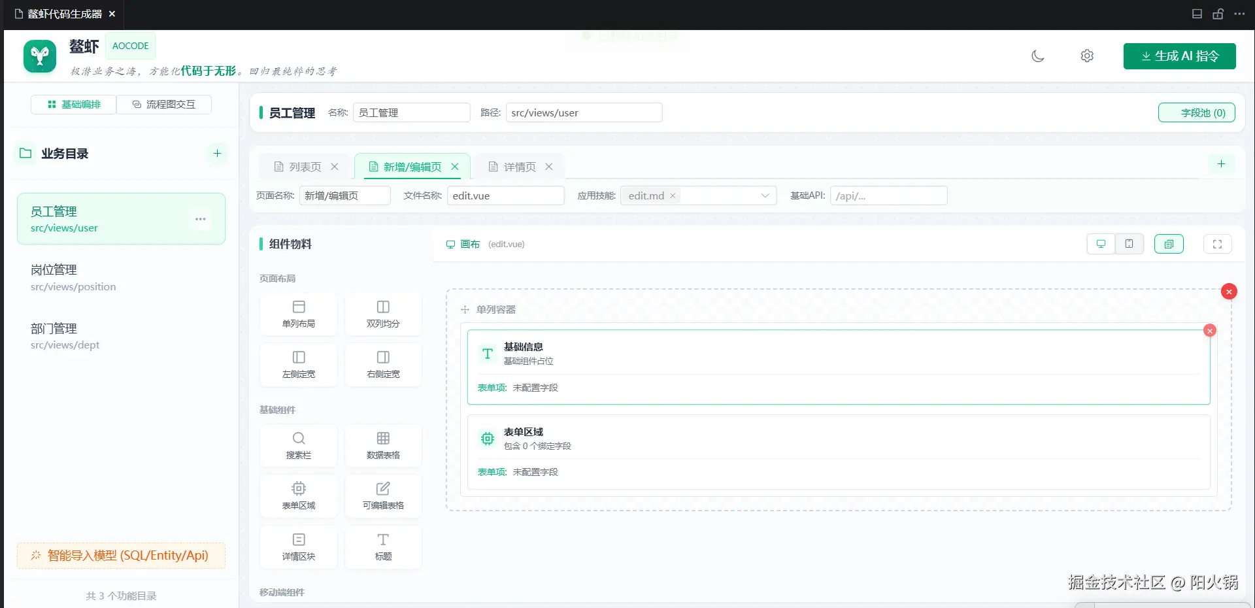This screenshot has height=608, width=1255.
Task: Open the title bar more actions menu
Action: tap(1239, 14)
